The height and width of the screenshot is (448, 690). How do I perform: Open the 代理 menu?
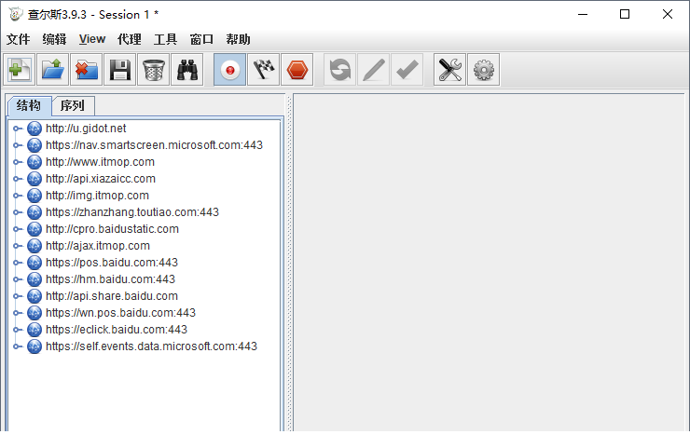(x=129, y=39)
